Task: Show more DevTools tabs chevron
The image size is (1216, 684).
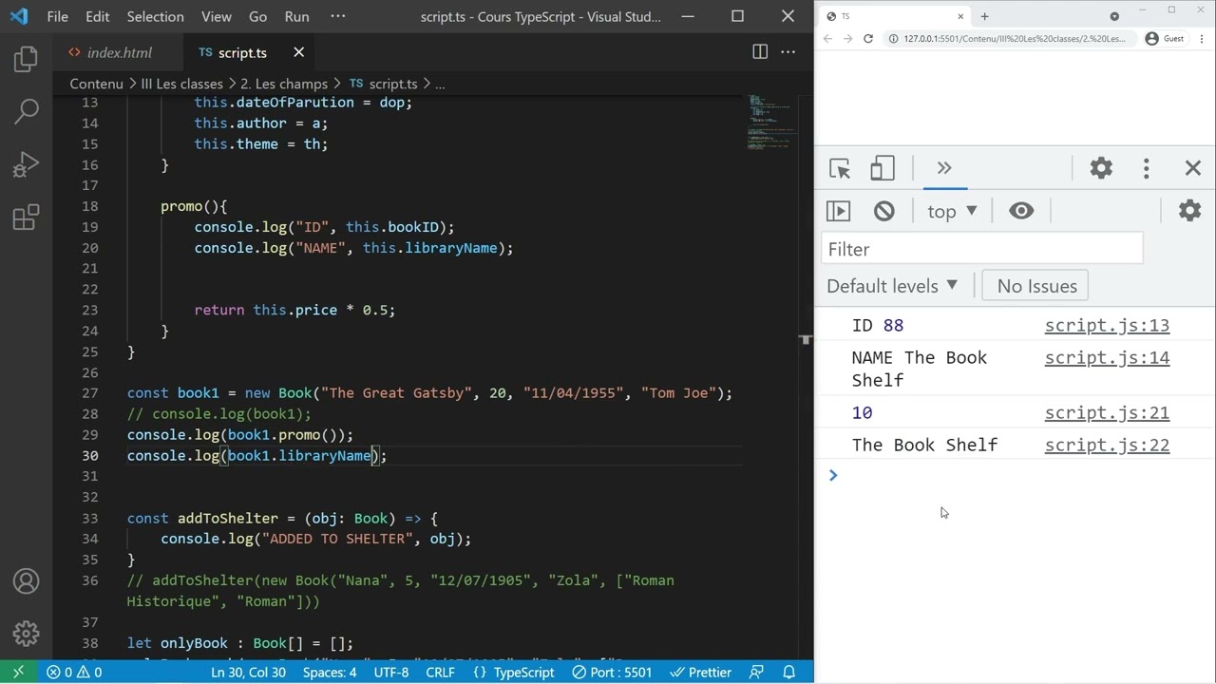Action: (944, 168)
